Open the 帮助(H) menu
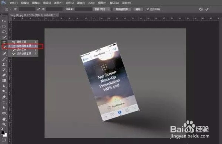This screenshot has height=144, width=222. [x=127, y=3]
